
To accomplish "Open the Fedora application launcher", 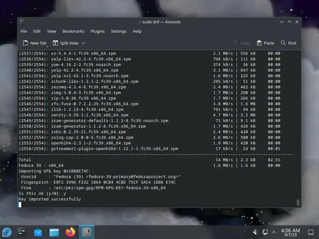I will coord(7,232).
